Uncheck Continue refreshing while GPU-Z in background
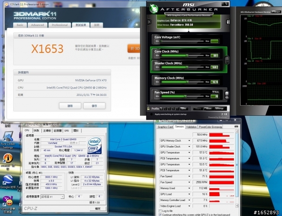This screenshot has height=216, width=282. coord(160,215)
